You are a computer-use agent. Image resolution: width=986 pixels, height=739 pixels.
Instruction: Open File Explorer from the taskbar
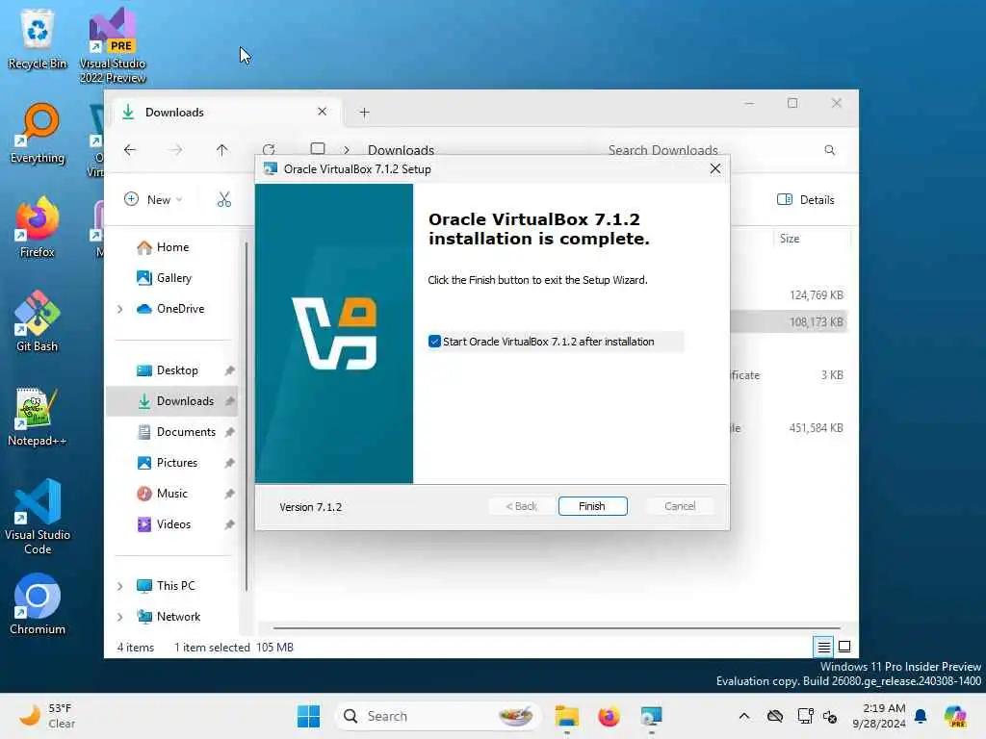click(566, 716)
